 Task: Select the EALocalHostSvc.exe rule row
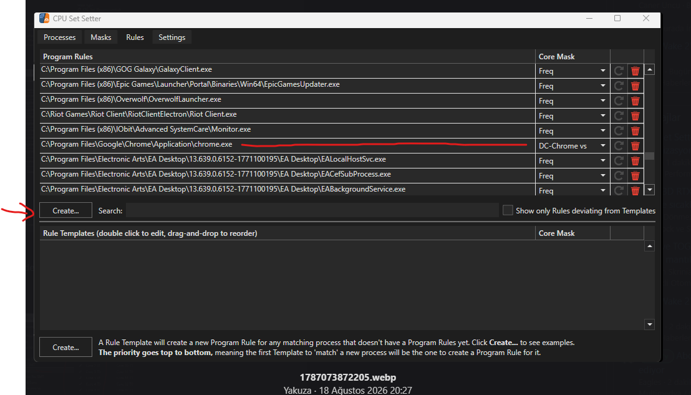[x=288, y=160]
